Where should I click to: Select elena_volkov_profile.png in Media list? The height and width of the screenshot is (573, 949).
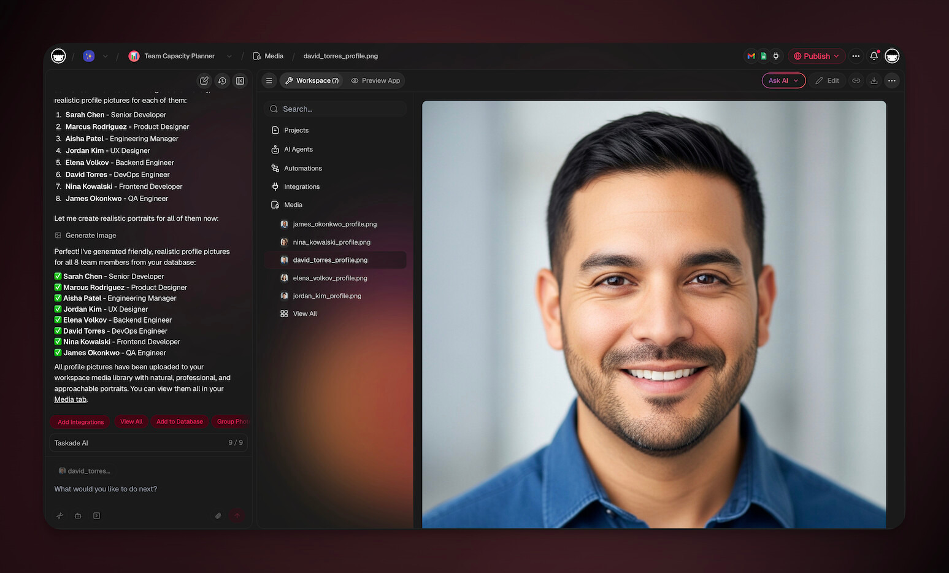[x=329, y=279]
